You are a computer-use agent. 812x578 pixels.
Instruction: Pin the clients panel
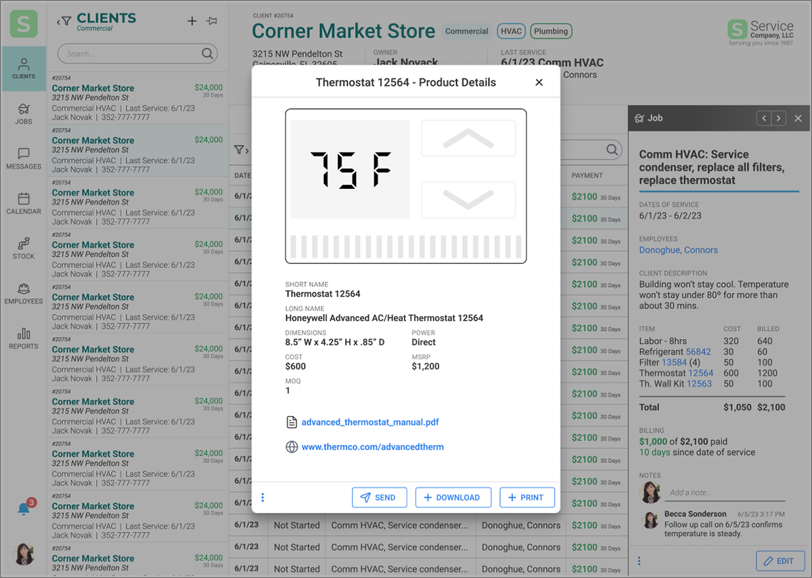point(212,21)
